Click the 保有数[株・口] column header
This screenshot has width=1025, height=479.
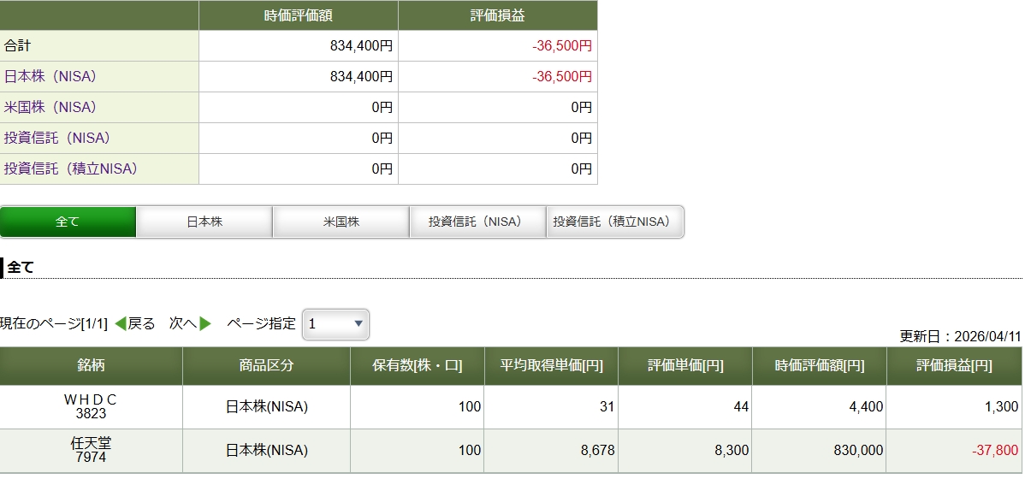pos(417,366)
